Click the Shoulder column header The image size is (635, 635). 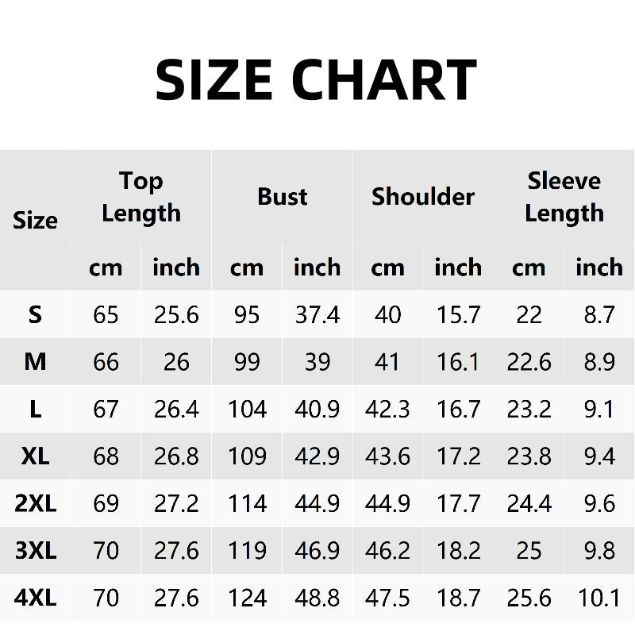tap(423, 197)
